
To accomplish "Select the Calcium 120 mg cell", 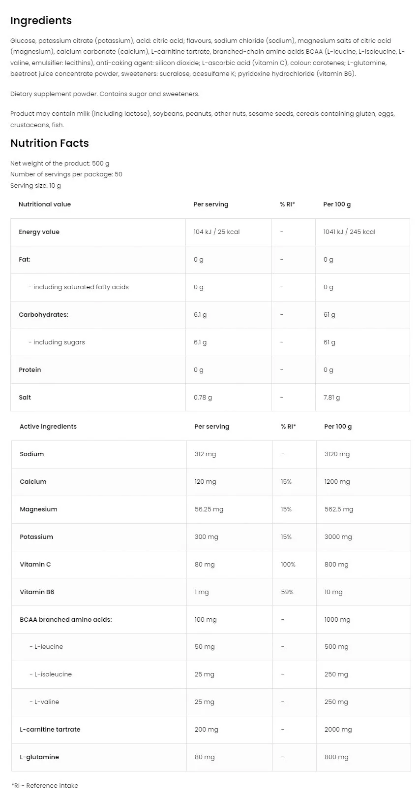I will [205, 482].
